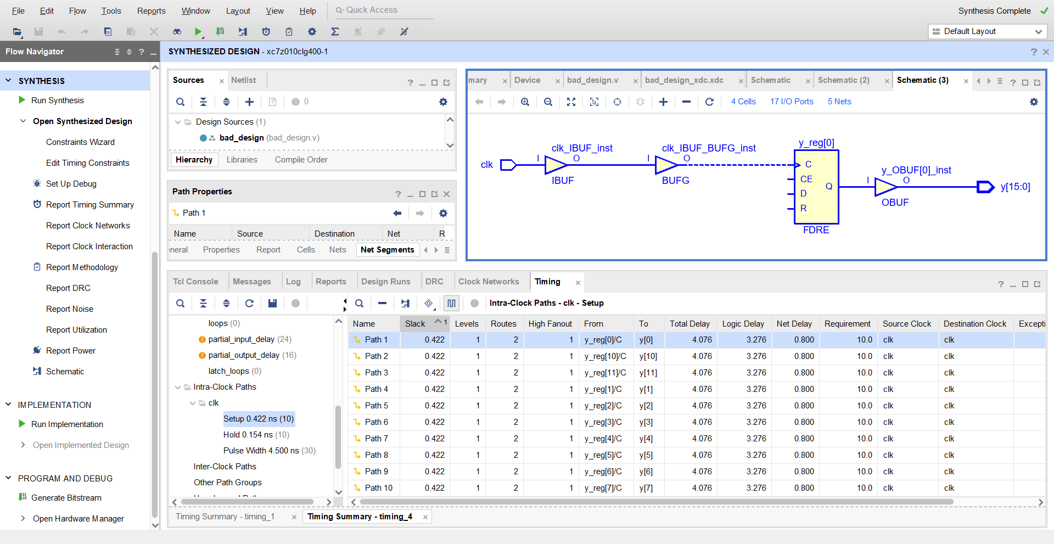Switch to Timing Summary - timing_1 tab
This screenshot has width=1054, height=544.
pos(225,517)
